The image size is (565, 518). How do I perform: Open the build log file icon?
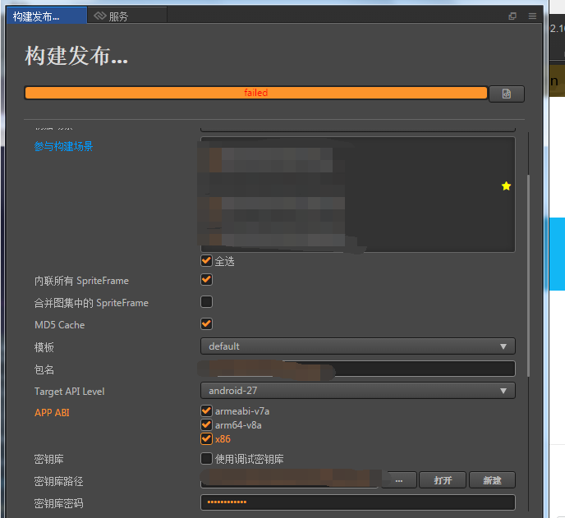pyautogui.click(x=506, y=94)
